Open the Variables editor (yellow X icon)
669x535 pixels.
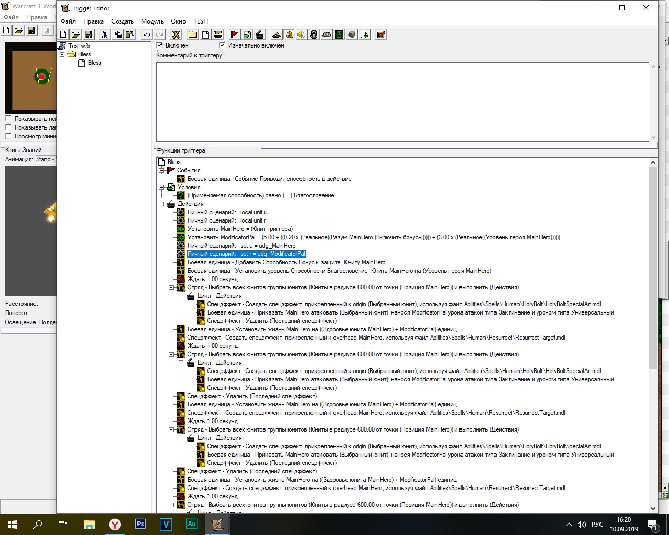pos(176,34)
